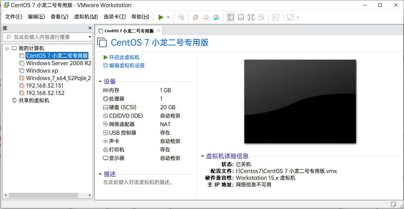404x209 pixels.
Task: Select CentOS 7 小龙二号专用版 in library
Action: click(x=57, y=56)
